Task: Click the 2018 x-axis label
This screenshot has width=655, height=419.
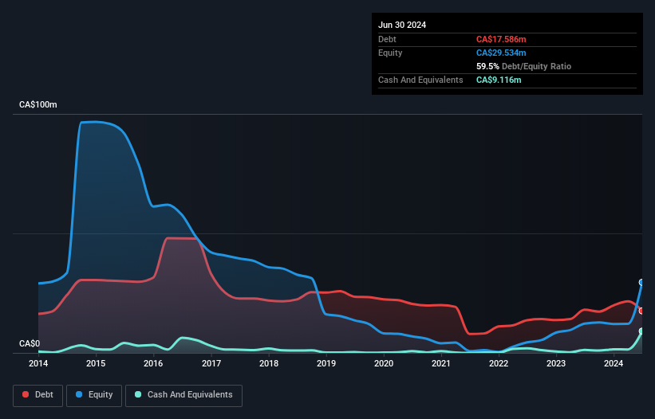Action: pyautogui.click(x=269, y=363)
